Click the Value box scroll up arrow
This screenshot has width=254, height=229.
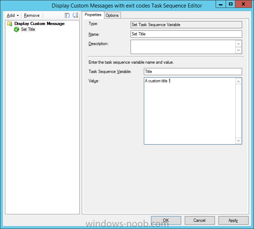(238, 81)
